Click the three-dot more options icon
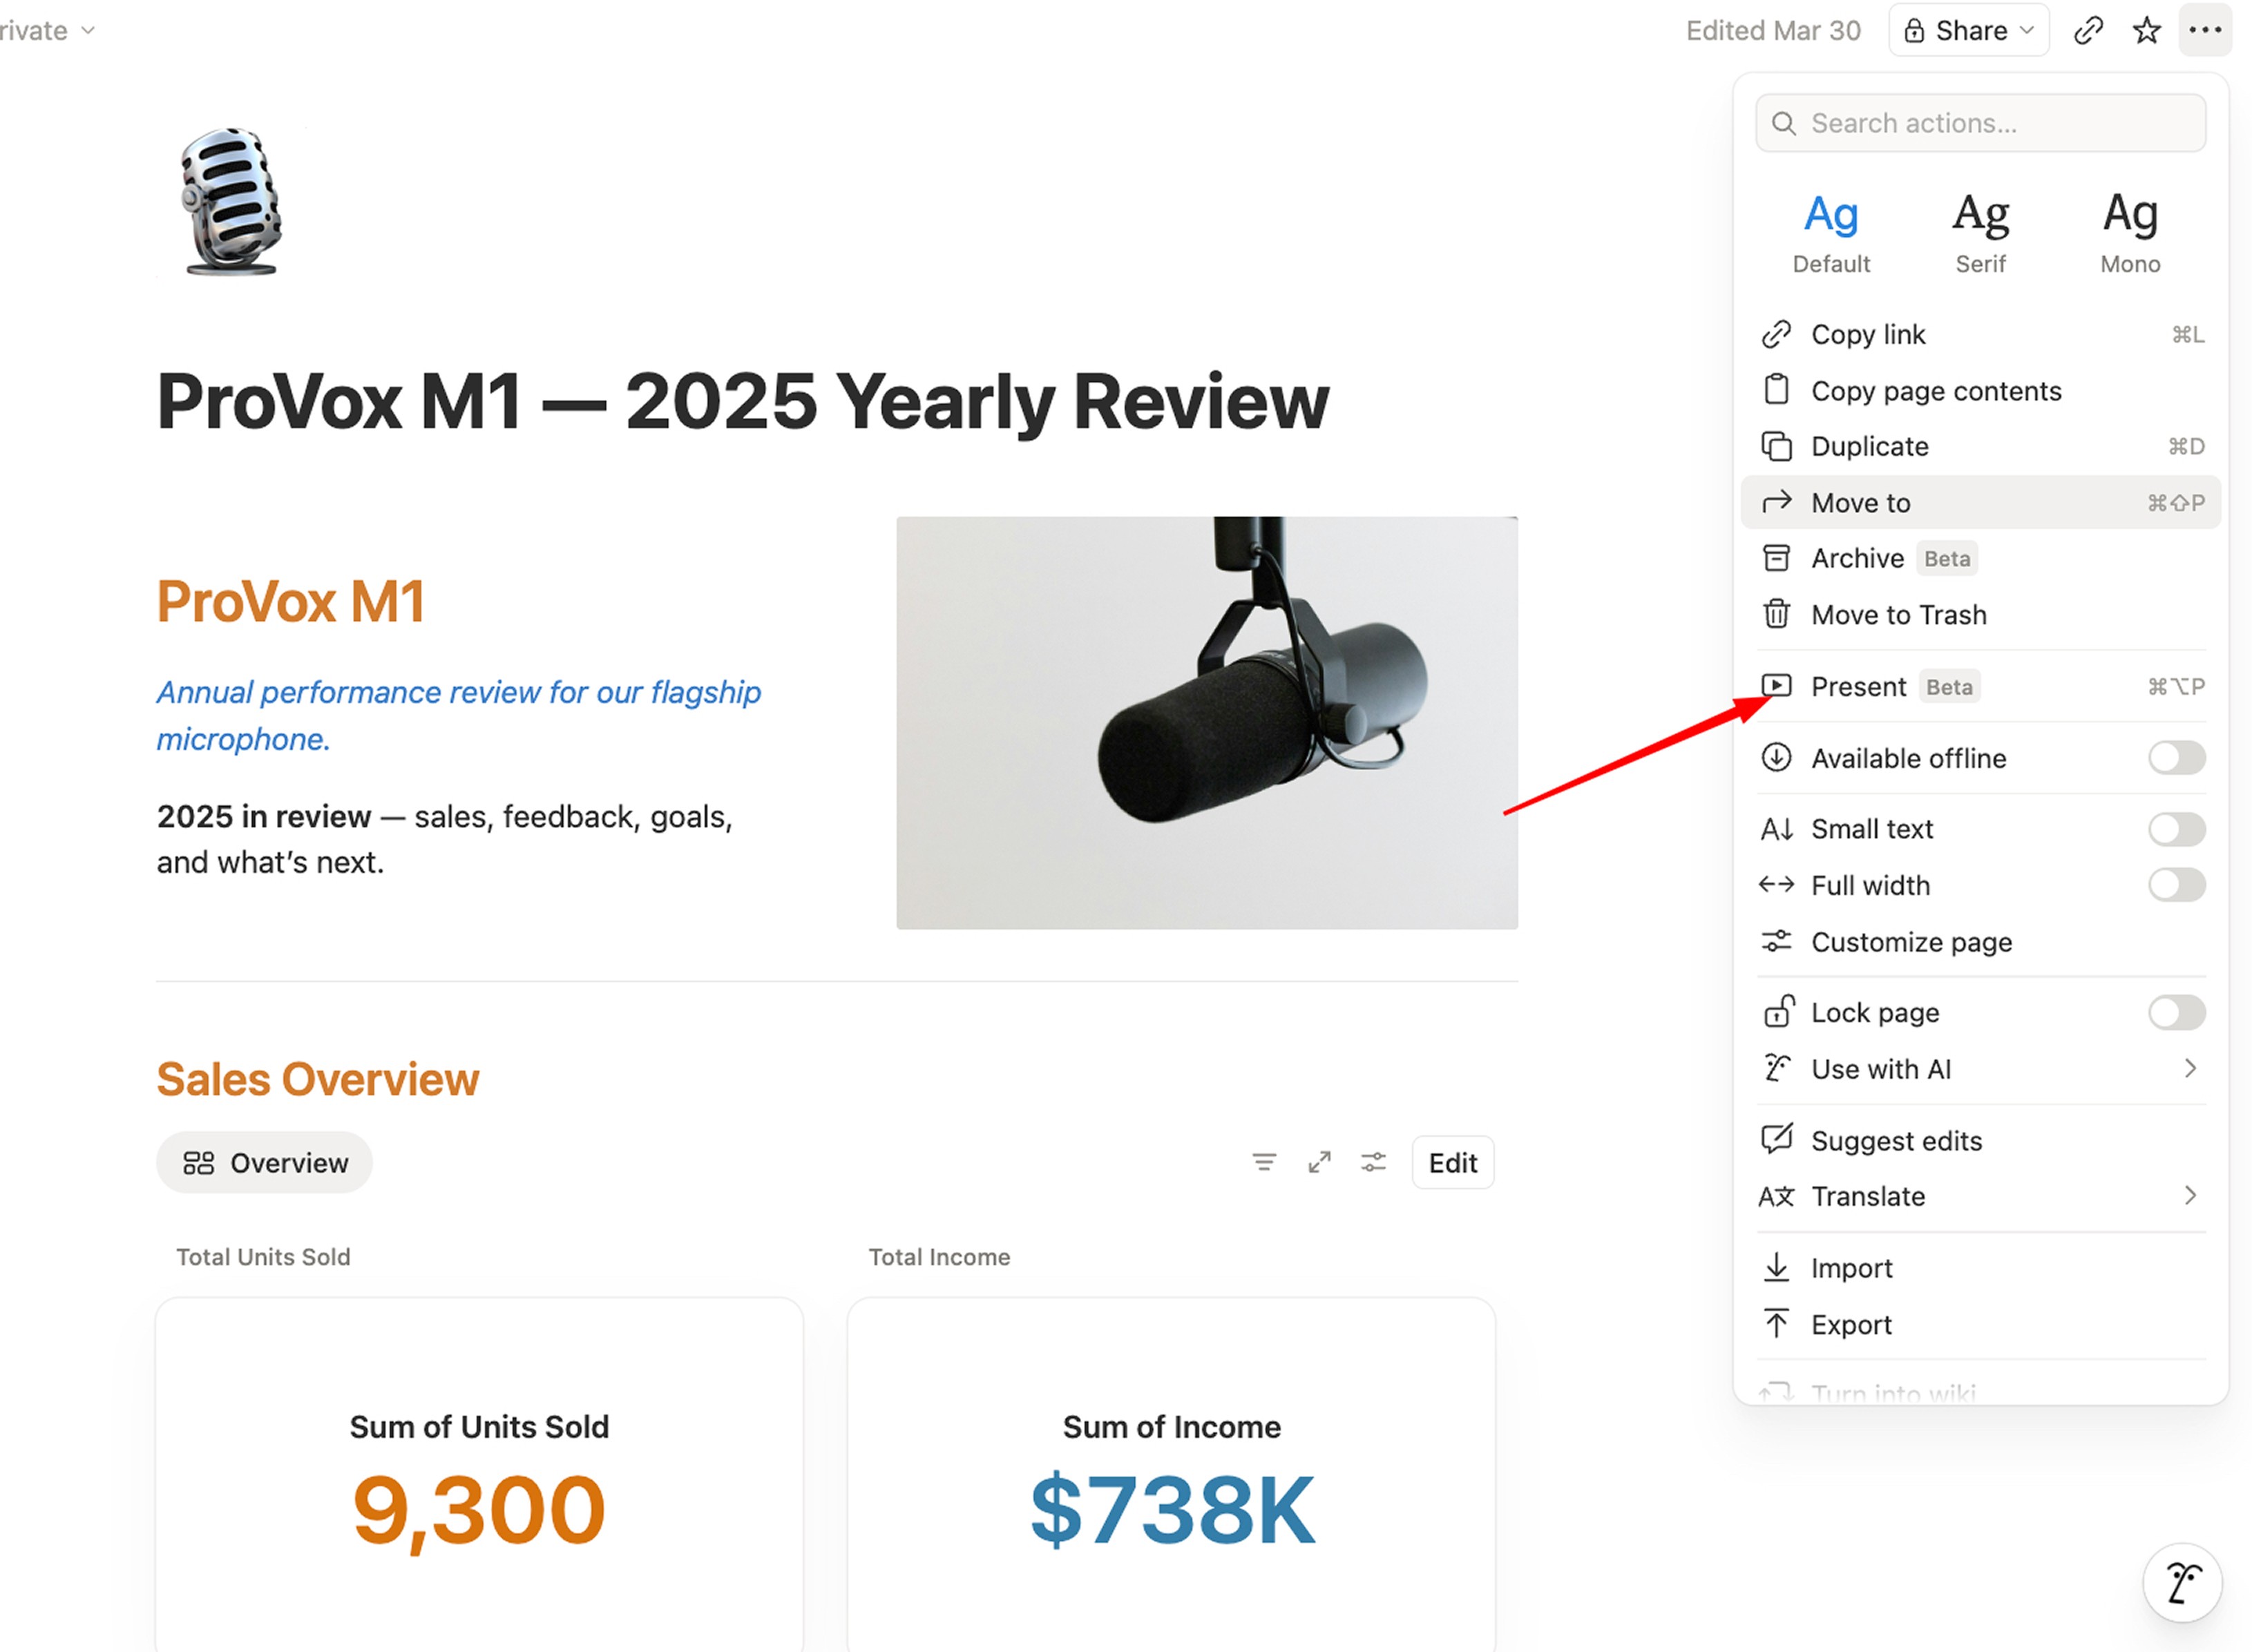Viewport: 2252px width, 1652px height. pyautogui.click(x=2204, y=31)
